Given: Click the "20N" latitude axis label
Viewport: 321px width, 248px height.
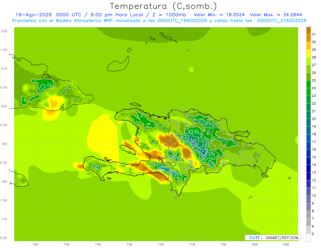Looking at the screenshot, I should coord(4,106).
